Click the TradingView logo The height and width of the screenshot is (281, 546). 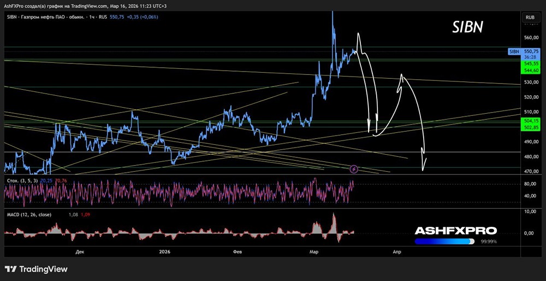coord(36,270)
